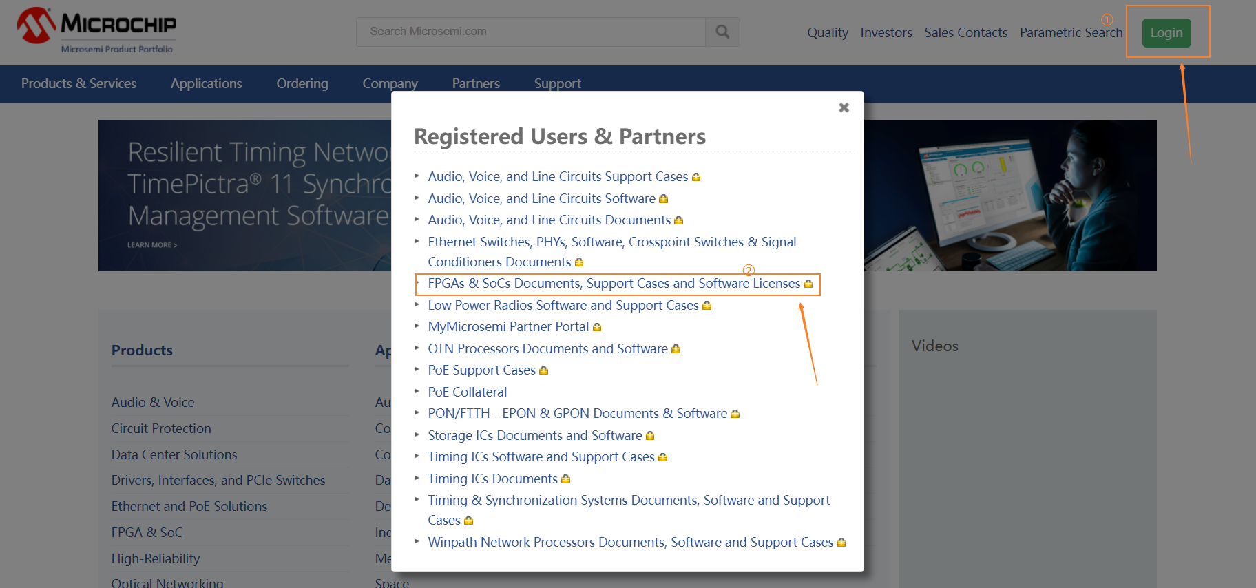Screen dimensions: 1256x588
Task: Open Audio, Voice, and Line Circuits Documents
Action: click(x=549, y=220)
